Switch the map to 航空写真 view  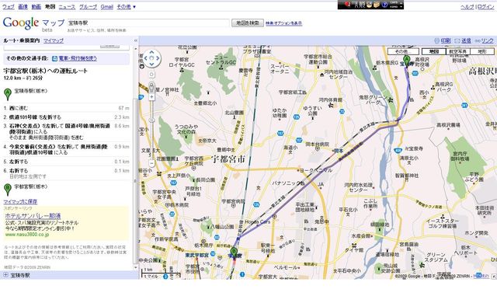(457, 51)
